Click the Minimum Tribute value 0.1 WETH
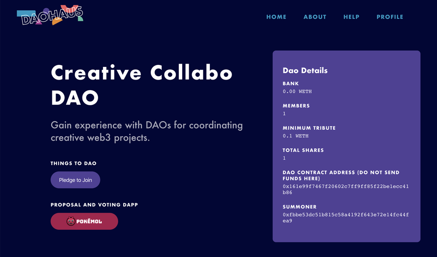 click(295, 136)
